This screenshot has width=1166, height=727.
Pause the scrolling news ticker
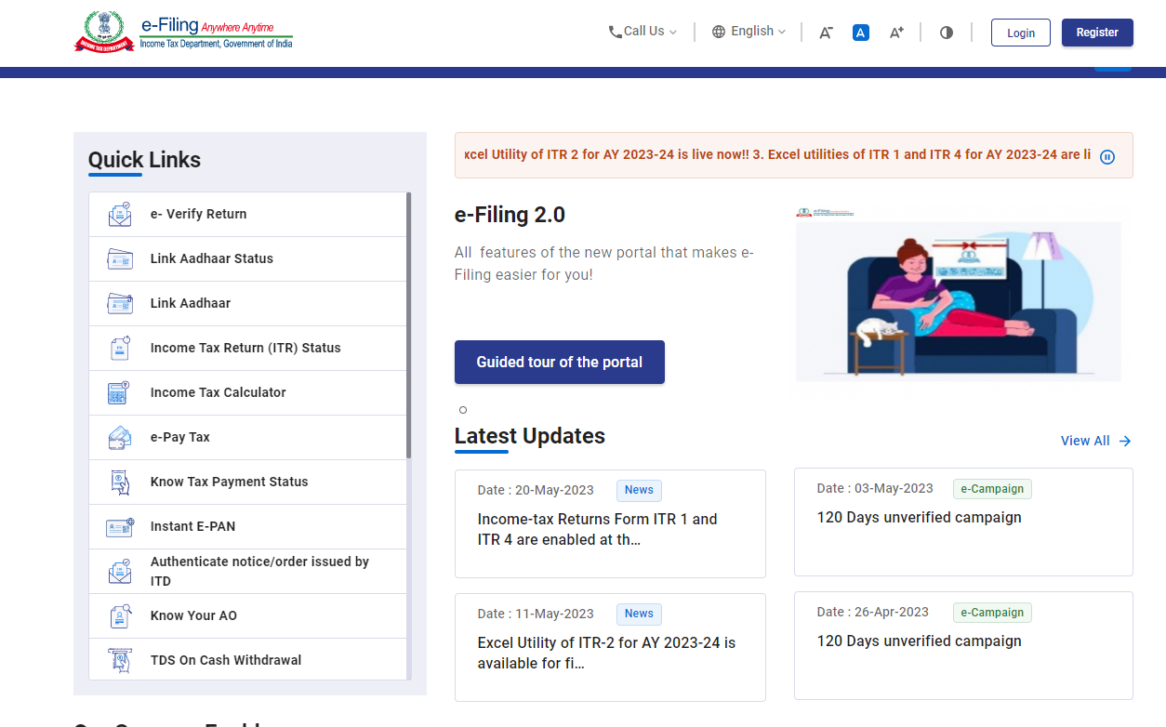pos(1106,156)
